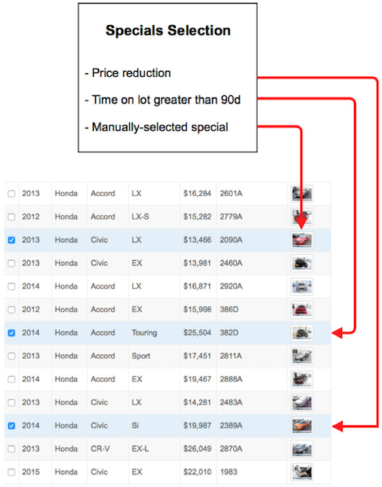Click the Sport trim in Accord row

click(x=141, y=356)
